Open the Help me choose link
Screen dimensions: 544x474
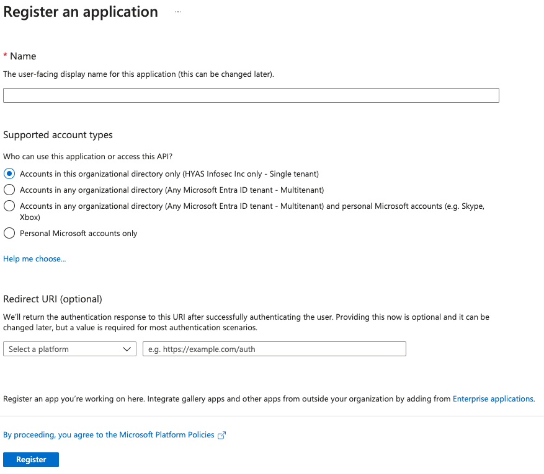(35, 259)
